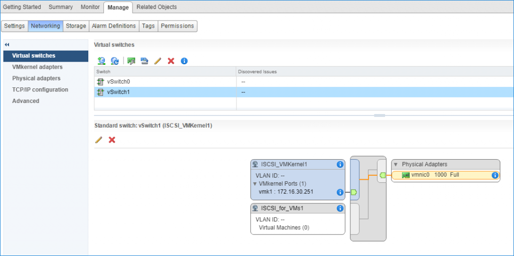This screenshot has height=256, width=514.
Task: Click the yellow pencil Edit icon above switch table
Action: (158, 61)
